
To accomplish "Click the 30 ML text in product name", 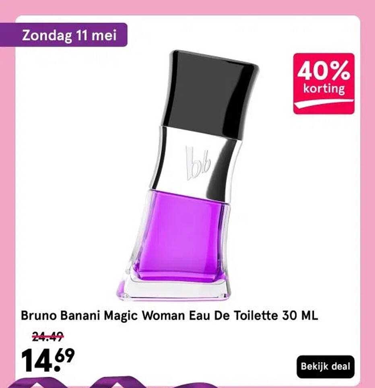I will click(300, 316).
